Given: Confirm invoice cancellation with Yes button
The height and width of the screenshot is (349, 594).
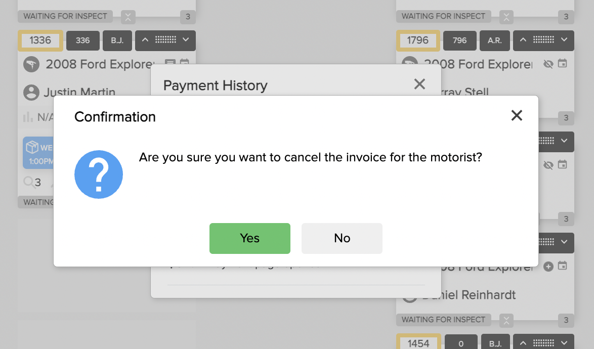Looking at the screenshot, I should pyautogui.click(x=249, y=238).
